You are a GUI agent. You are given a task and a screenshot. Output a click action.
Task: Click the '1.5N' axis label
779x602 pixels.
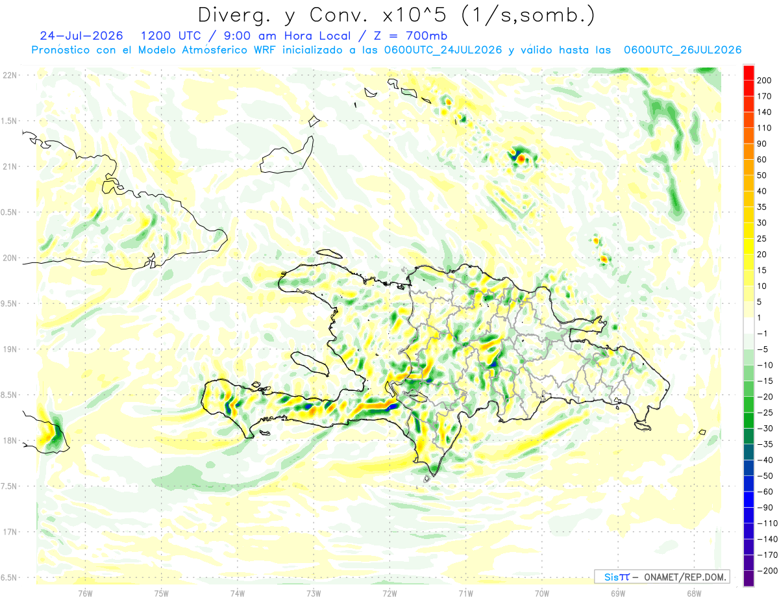pyautogui.click(x=10, y=121)
